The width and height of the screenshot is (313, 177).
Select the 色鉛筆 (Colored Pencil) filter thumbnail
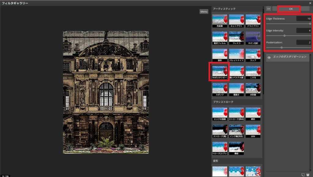click(x=220, y=21)
